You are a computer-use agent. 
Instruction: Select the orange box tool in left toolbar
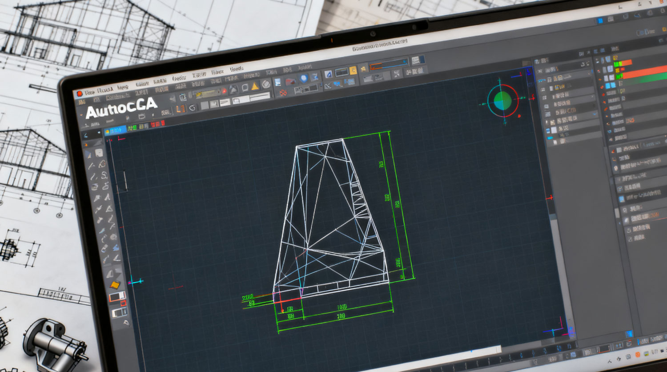click(x=115, y=285)
